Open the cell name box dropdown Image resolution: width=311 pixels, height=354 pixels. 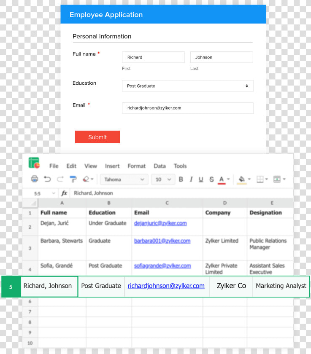click(x=54, y=193)
